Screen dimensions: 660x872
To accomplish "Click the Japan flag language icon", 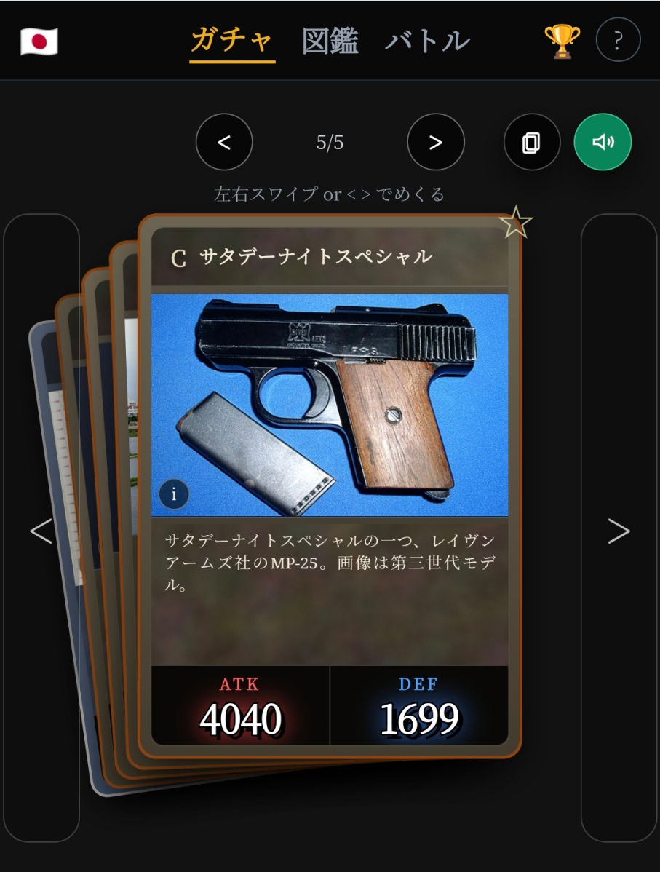I will pos(39,41).
